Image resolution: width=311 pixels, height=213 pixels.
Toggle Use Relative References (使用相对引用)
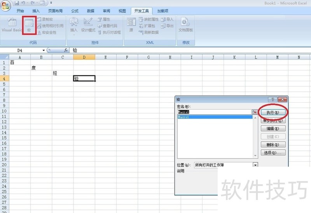(51, 26)
